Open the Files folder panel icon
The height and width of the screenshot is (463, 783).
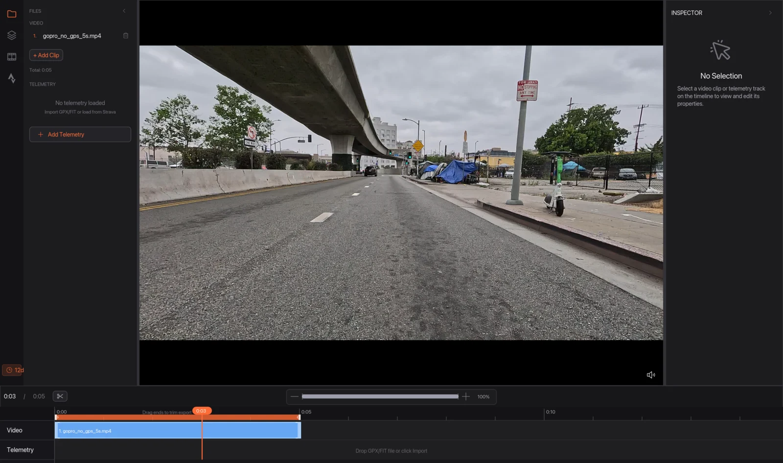[12, 14]
